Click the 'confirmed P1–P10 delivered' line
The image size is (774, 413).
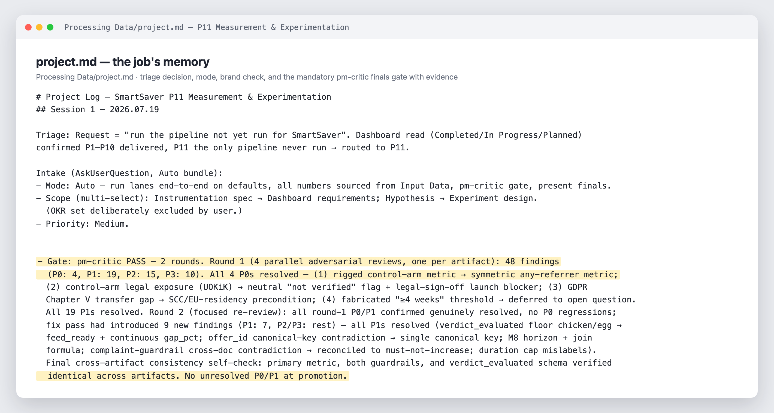[223, 148]
